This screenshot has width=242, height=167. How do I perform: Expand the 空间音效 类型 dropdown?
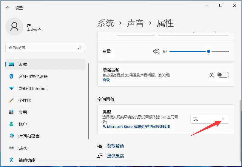[210, 119]
